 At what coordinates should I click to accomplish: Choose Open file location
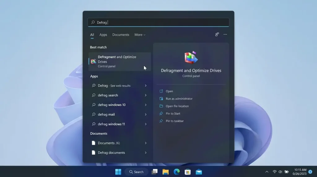pos(177,106)
